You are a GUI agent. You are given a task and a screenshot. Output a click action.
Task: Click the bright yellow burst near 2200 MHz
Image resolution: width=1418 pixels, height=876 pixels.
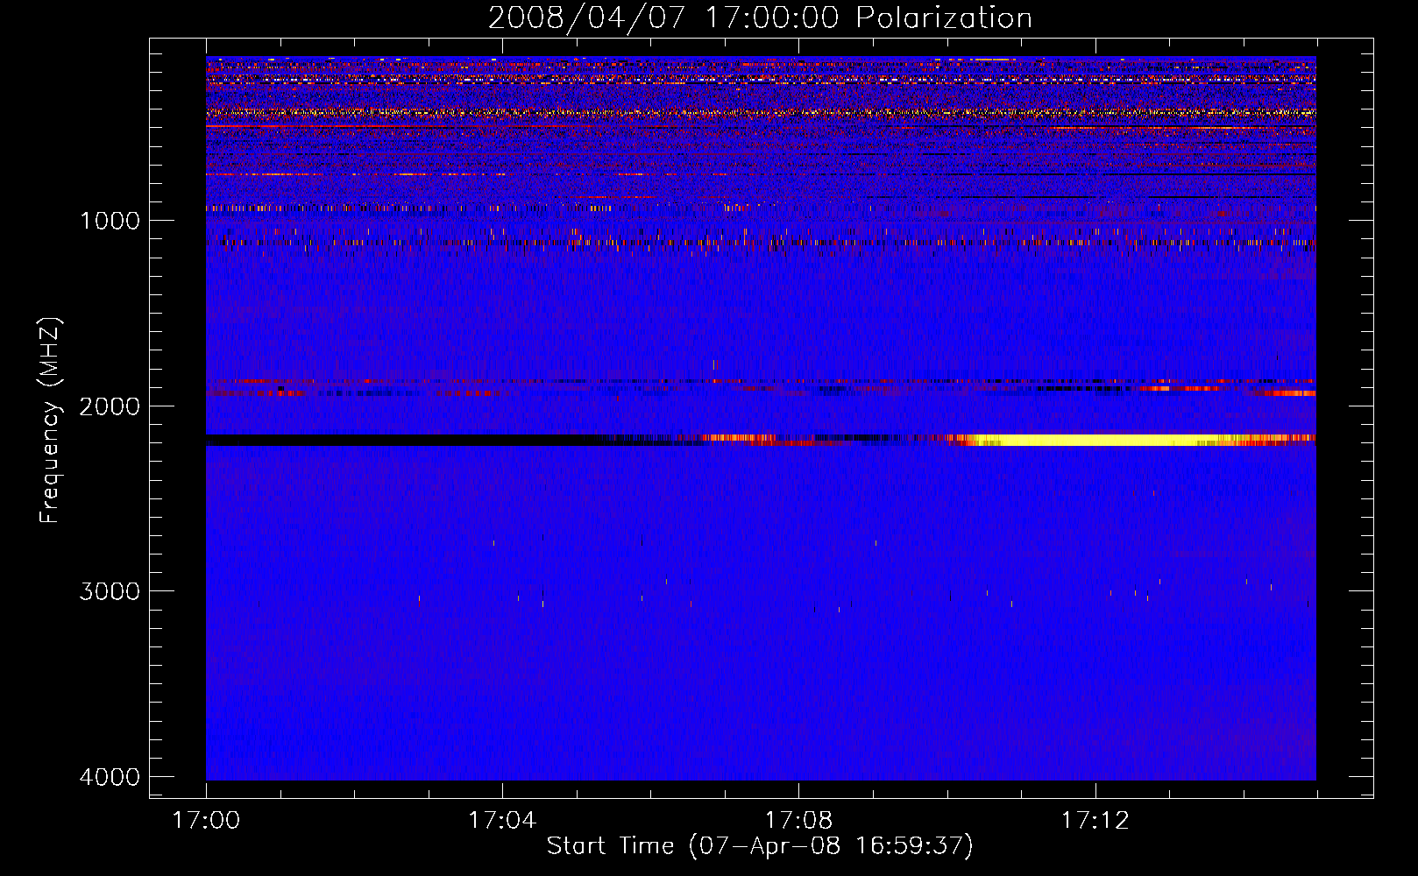coord(1095,440)
